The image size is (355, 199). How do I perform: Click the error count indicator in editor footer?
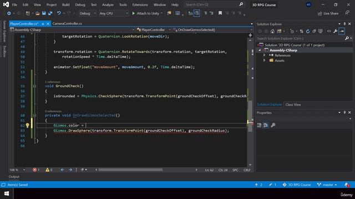point(35,170)
